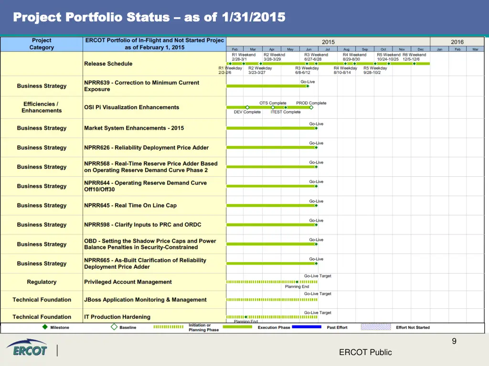This screenshot has height=366, width=489.
Task: Click the hatched Effort Not Started legend swatch
Action: pos(376,327)
